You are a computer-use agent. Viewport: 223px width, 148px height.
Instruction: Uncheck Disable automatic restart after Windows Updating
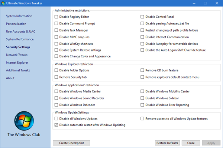point(56,125)
